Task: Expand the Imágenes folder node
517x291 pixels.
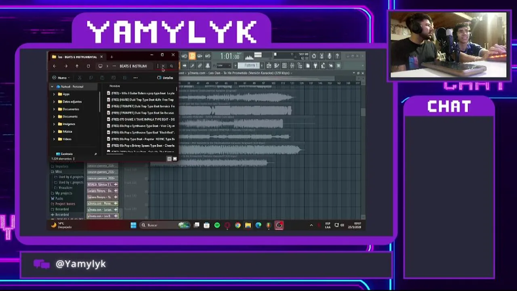Action: [x=54, y=124]
